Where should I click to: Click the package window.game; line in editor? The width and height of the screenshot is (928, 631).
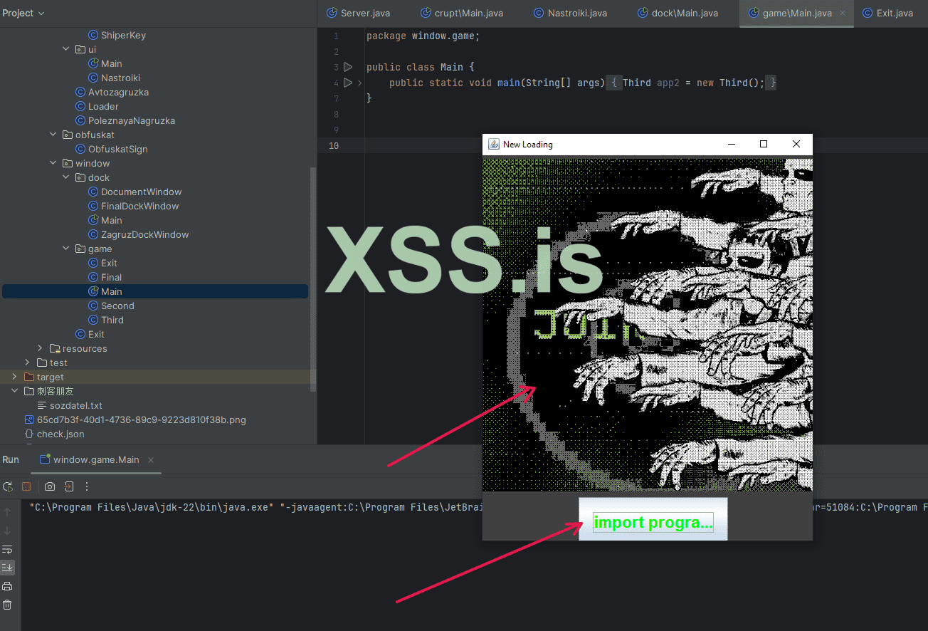click(423, 36)
